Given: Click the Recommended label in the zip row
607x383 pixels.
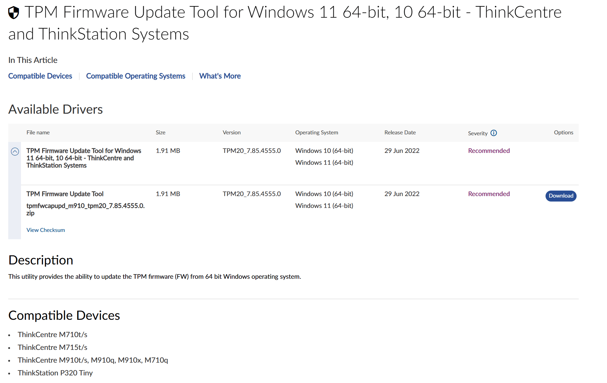Looking at the screenshot, I should pos(489,194).
